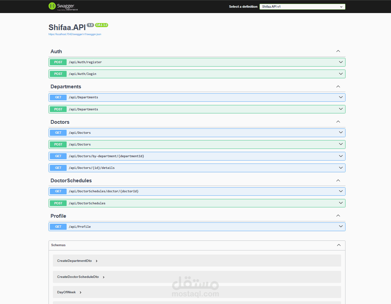391x304 pixels.
Task: Open the swagger.json specification link
Action: (x=75, y=34)
